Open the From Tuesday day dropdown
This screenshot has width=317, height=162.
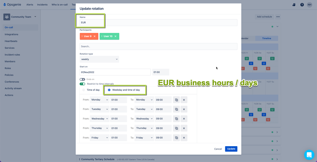point(99,109)
